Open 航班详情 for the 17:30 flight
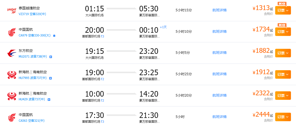 [x=219, y=117]
